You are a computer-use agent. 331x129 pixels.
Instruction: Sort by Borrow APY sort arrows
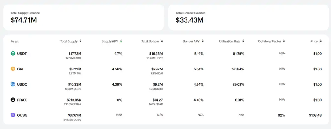tap(202, 41)
